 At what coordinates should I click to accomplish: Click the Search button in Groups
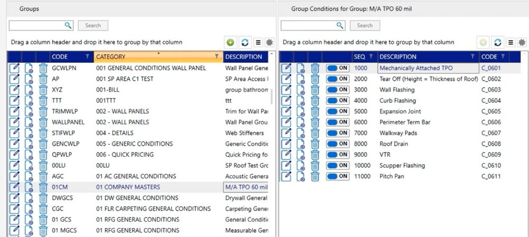[x=93, y=25]
